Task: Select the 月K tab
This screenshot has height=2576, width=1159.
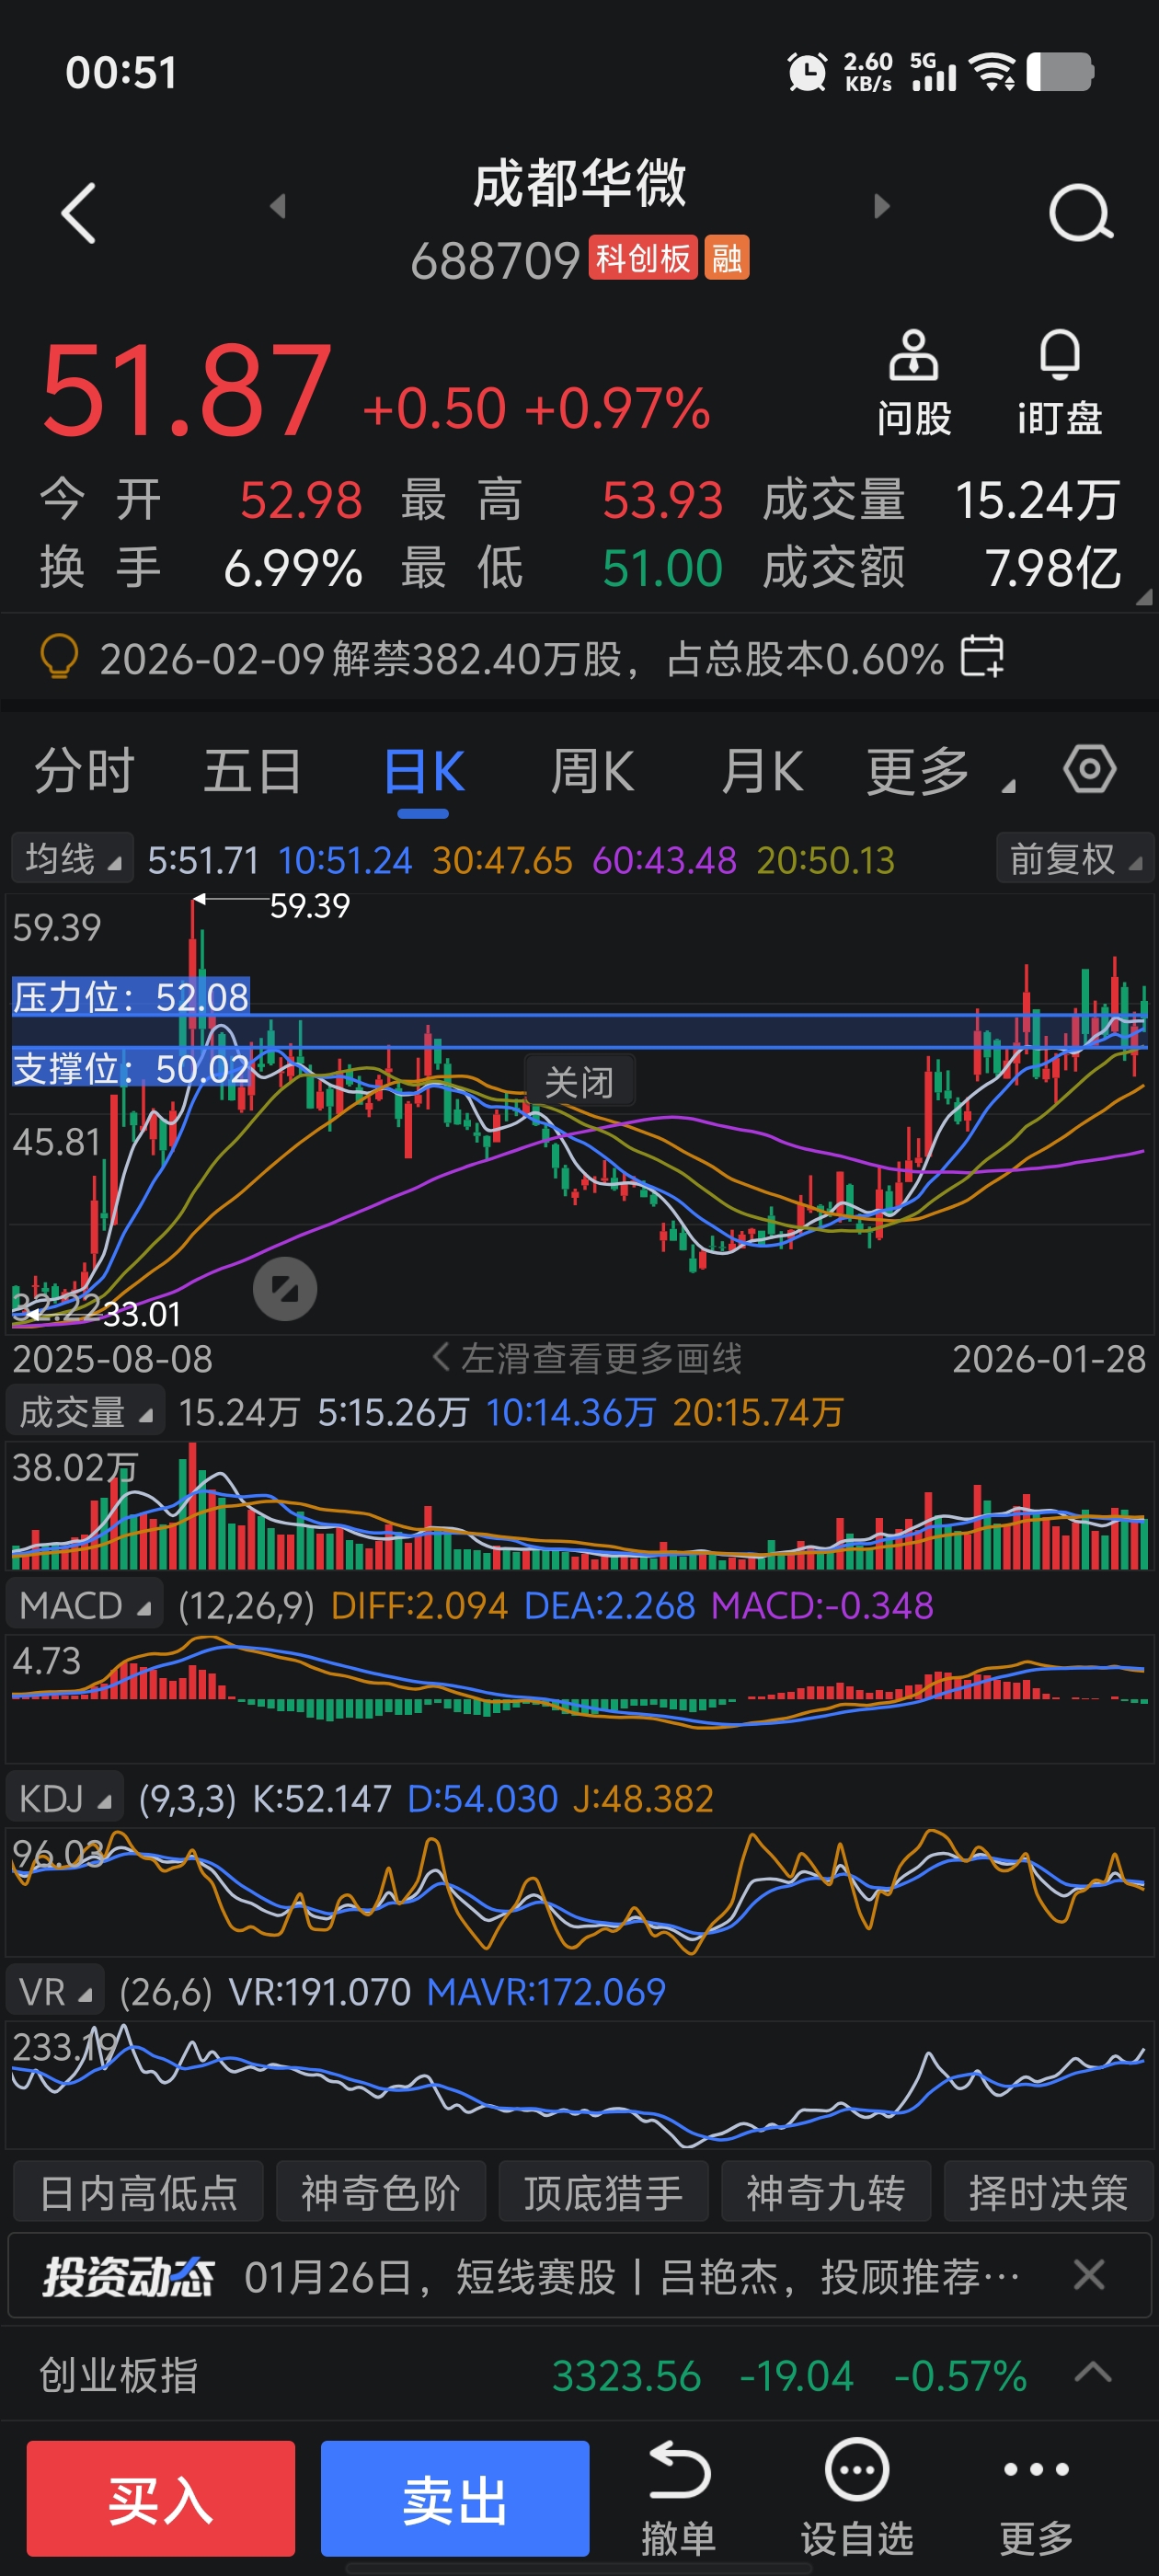Action: [x=762, y=771]
